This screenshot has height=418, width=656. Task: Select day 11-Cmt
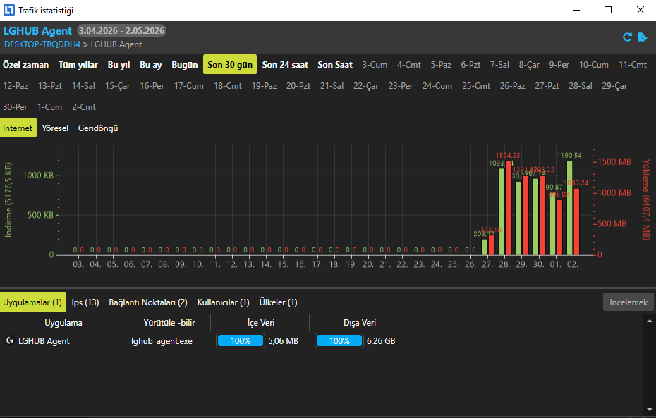coord(633,65)
